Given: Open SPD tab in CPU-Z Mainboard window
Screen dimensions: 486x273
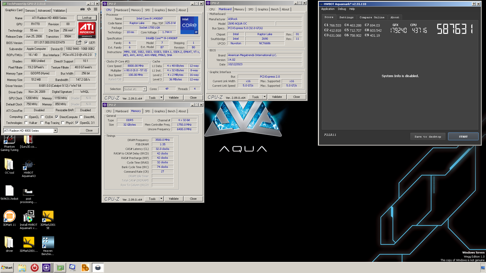Looking at the screenshot, I should coord(251,9).
